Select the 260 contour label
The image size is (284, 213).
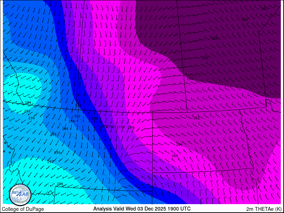pyautogui.click(x=190, y=79)
